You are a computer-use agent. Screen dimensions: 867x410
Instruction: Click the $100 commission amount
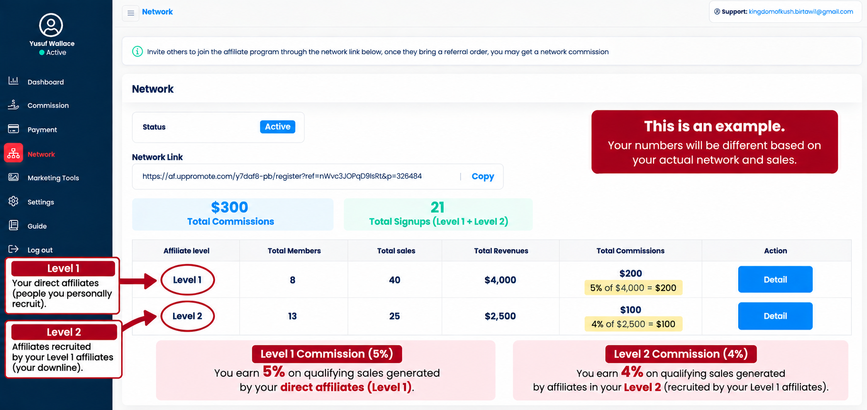631,310
